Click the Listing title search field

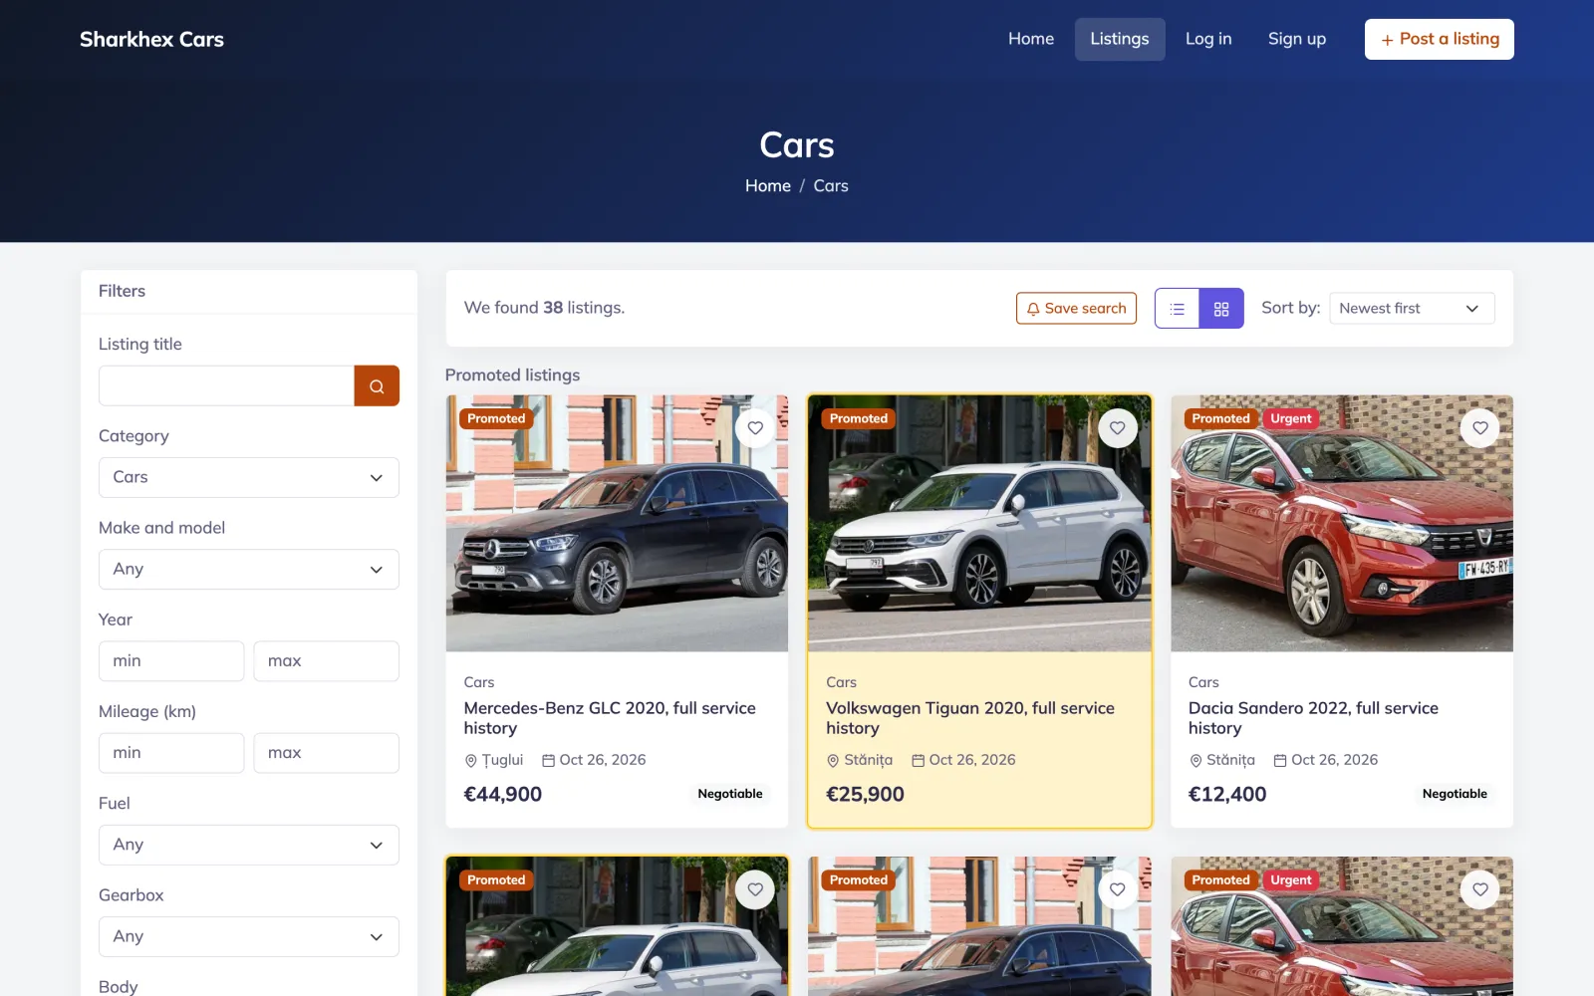[226, 385]
